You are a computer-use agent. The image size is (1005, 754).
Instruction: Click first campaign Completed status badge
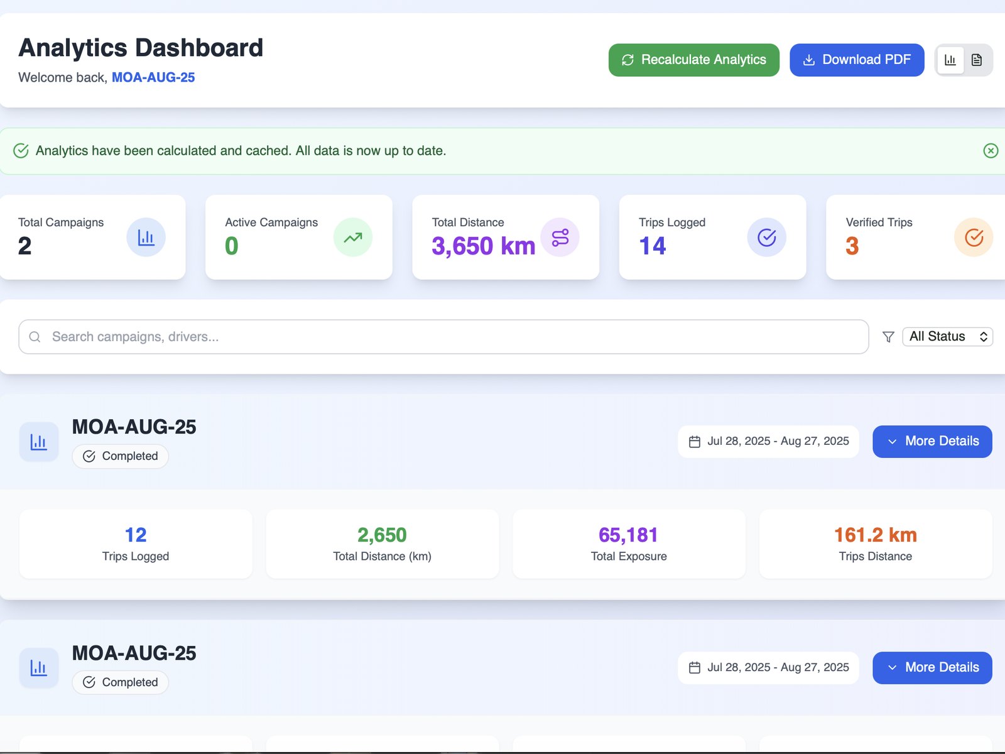point(121,456)
